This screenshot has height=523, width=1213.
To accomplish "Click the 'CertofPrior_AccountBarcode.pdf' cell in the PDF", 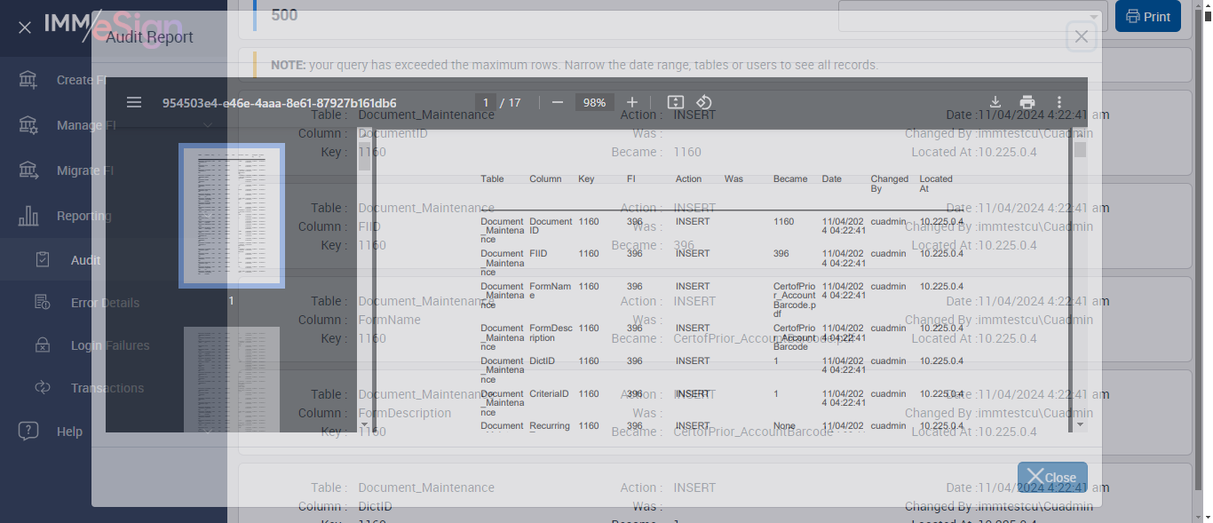I will 794,300.
